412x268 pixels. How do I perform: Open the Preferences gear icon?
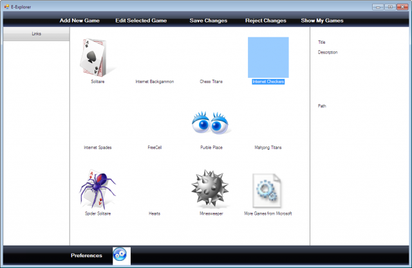(120, 255)
